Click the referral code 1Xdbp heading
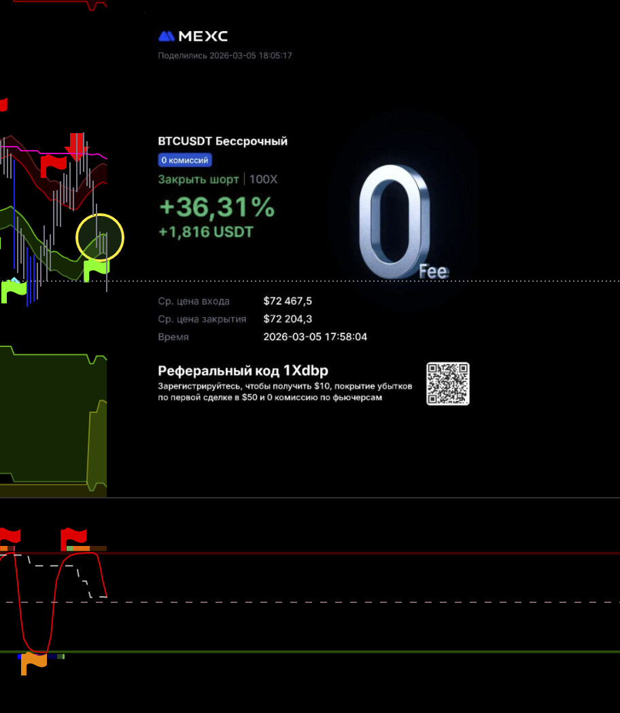620x713 pixels. tap(243, 371)
